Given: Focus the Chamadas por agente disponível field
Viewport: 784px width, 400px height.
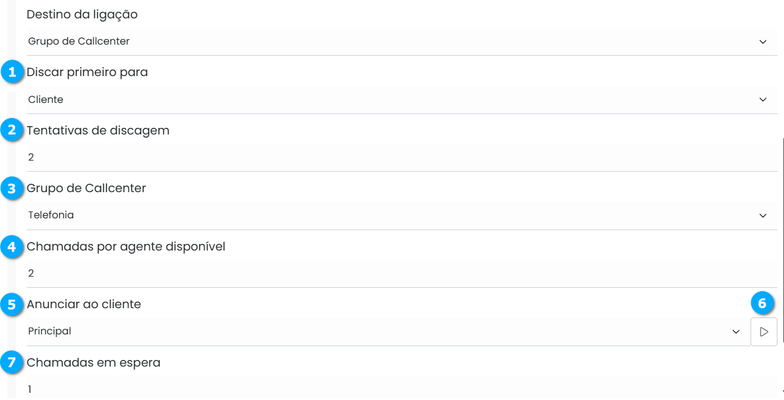Looking at the screenshot, I should pos(394,273).
